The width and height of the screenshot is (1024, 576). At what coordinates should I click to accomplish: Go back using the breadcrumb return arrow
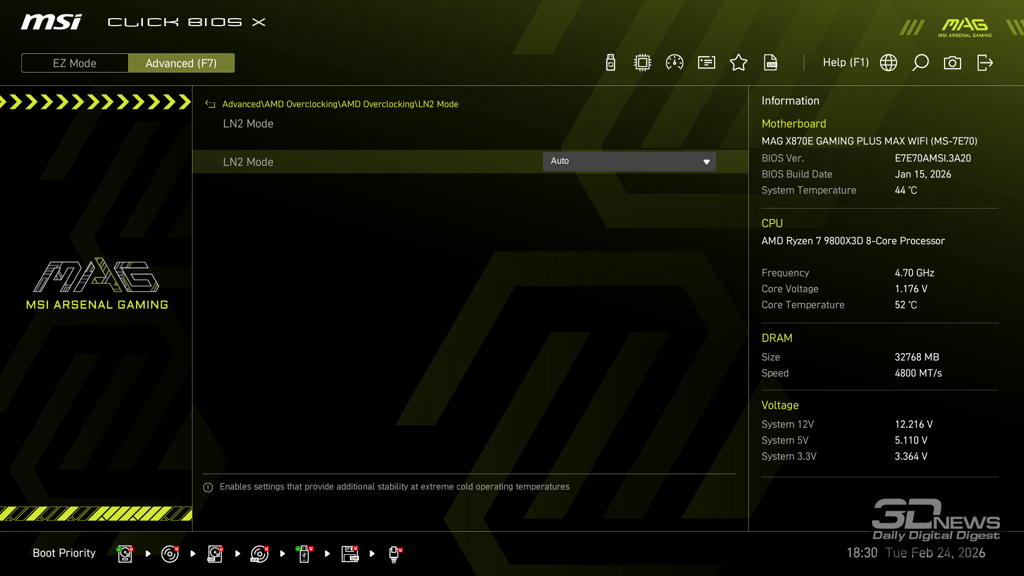[210, 105]
